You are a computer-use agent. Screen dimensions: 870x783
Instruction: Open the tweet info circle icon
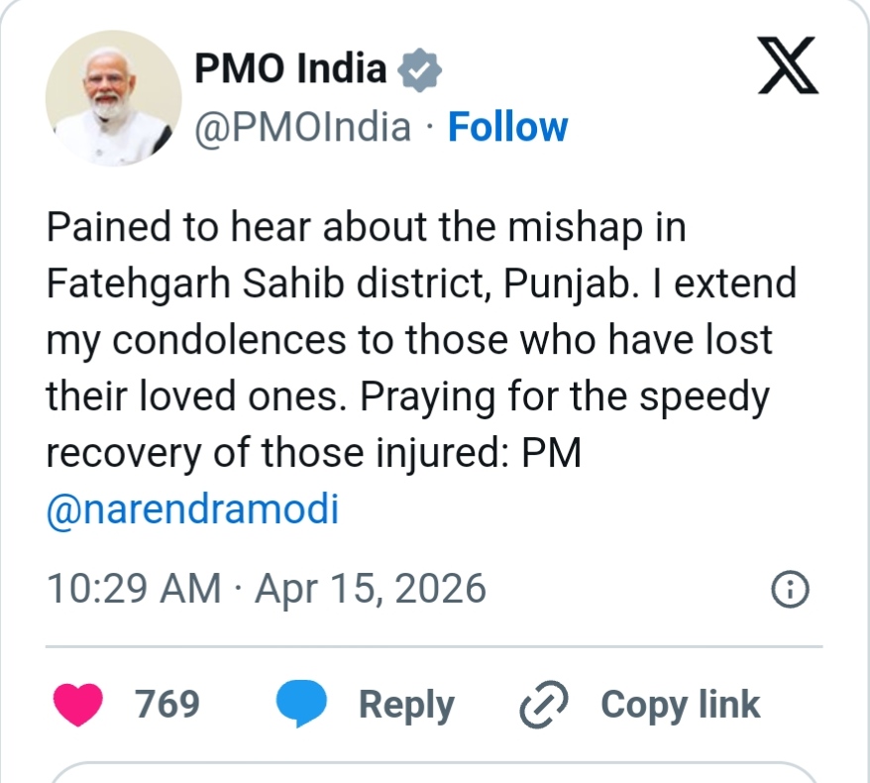coord(790,590)
